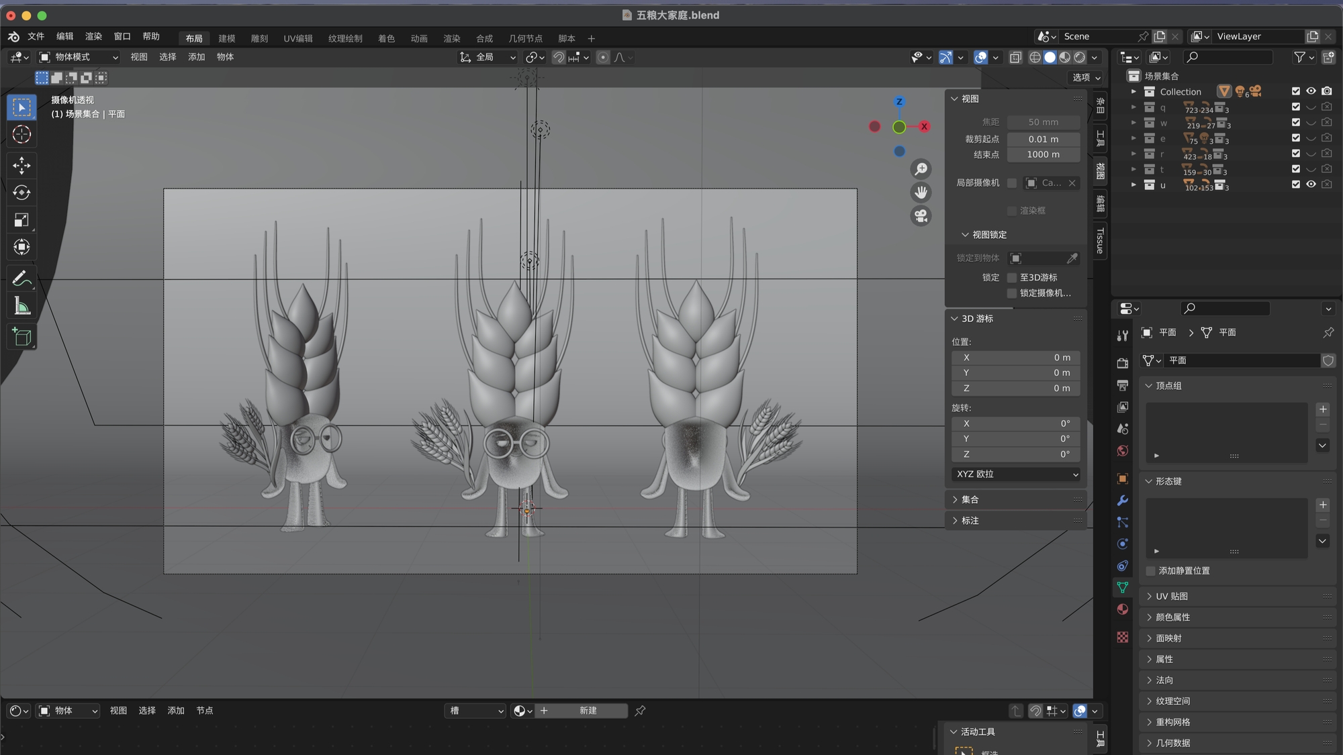Switch to rendered viewport shading
Screen dimensions: 1343x755
pyautogui.click(x=1080, y=58)
